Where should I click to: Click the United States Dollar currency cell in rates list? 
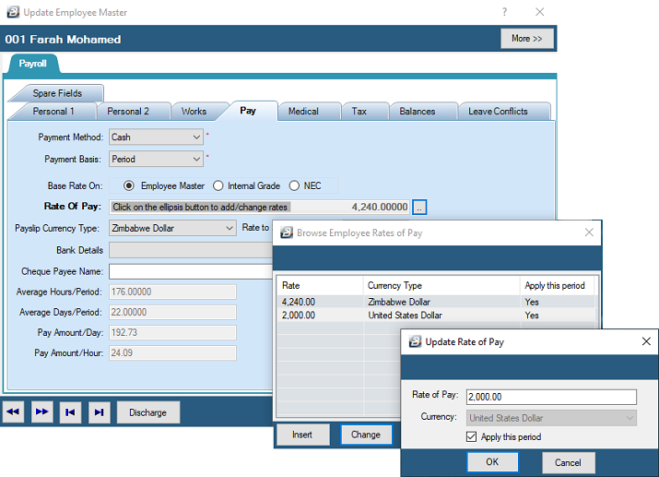point(441,315)
